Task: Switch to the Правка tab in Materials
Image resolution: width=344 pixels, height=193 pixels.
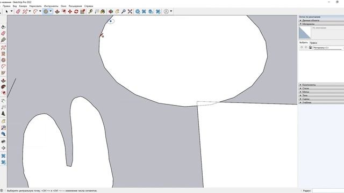Action: pos(313,43)
